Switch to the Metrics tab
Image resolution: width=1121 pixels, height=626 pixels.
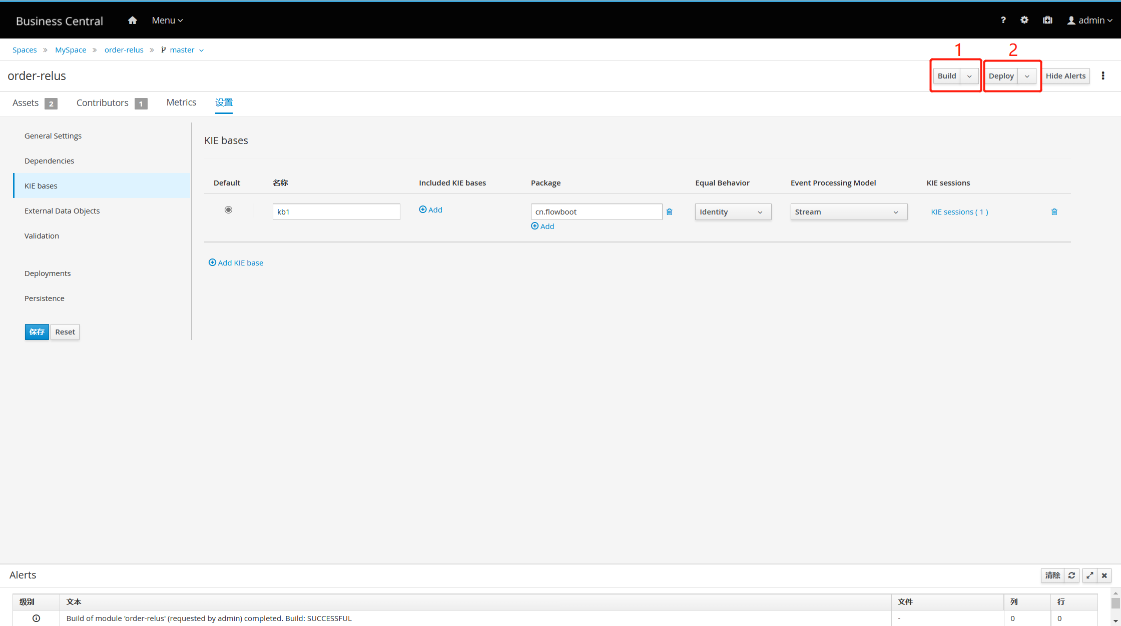point(181,102)
